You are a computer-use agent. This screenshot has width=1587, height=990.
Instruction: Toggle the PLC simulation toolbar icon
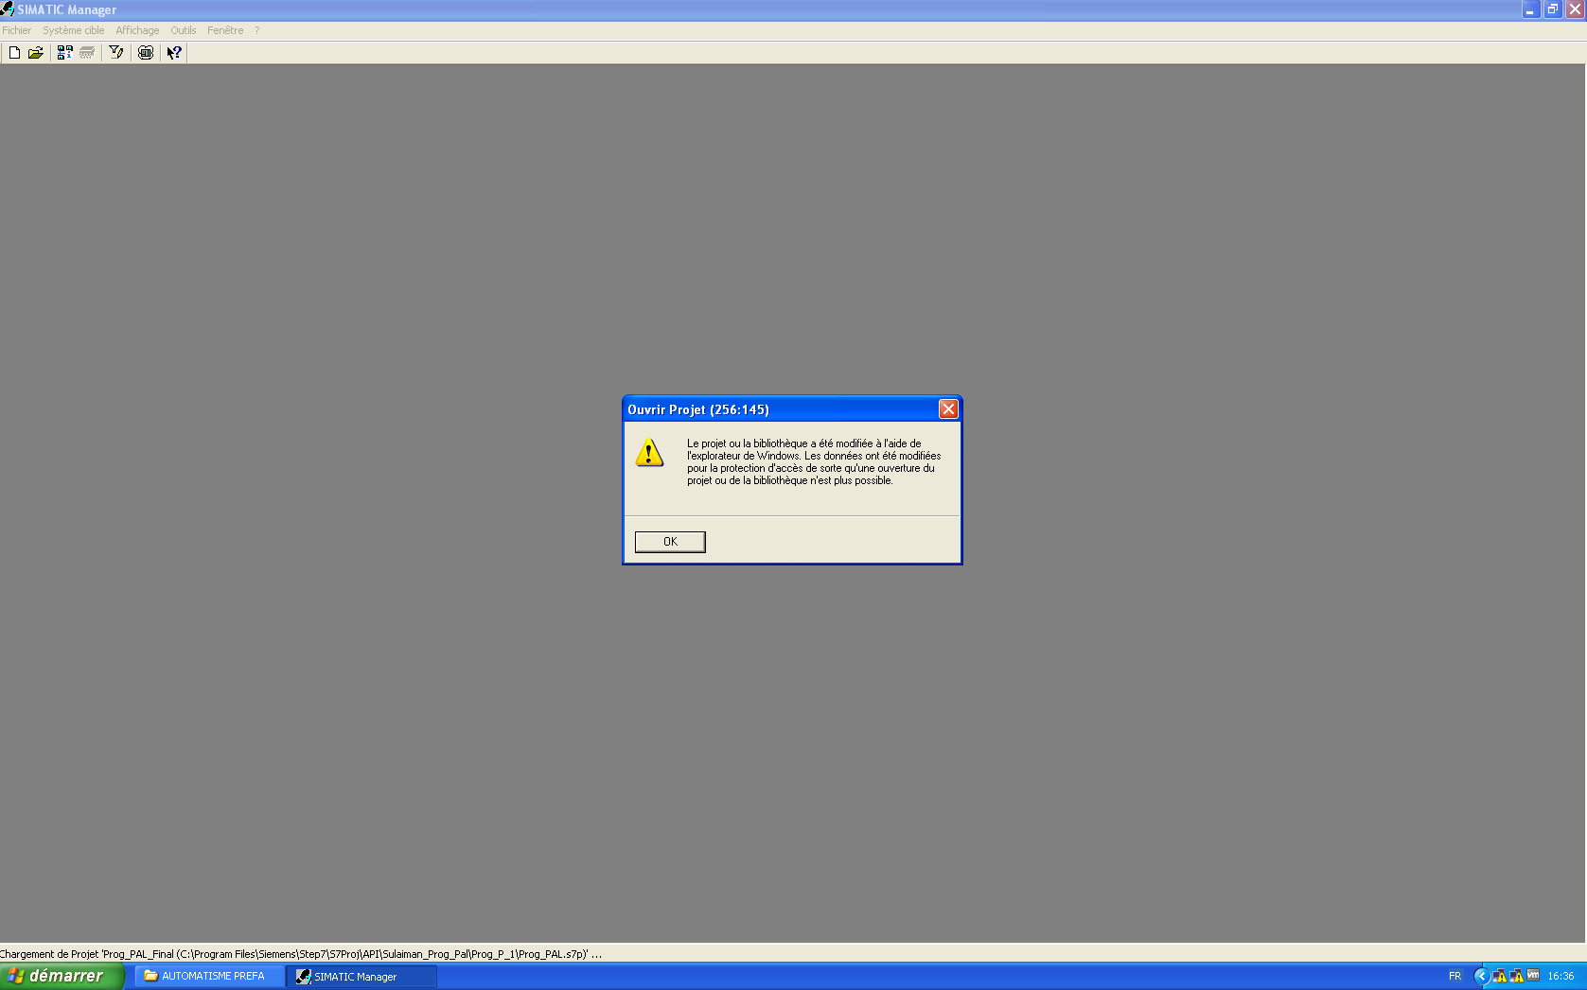pos(146,53)
